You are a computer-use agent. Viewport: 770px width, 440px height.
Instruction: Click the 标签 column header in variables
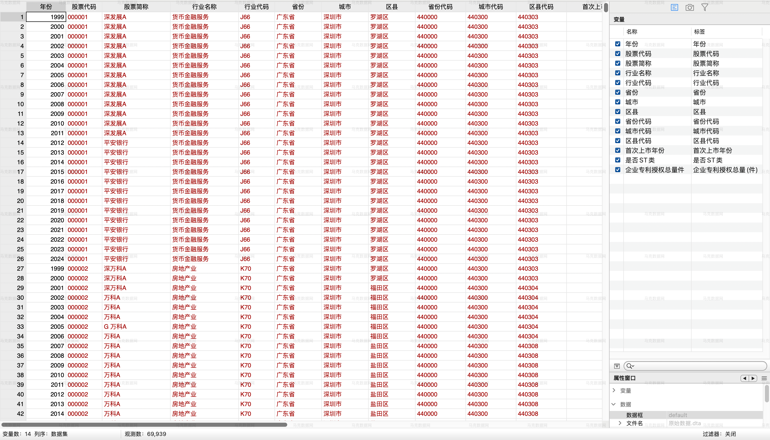[x=699, y=31]
